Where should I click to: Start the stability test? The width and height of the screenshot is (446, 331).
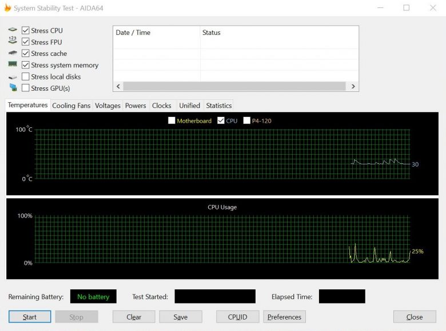point(30,317)
